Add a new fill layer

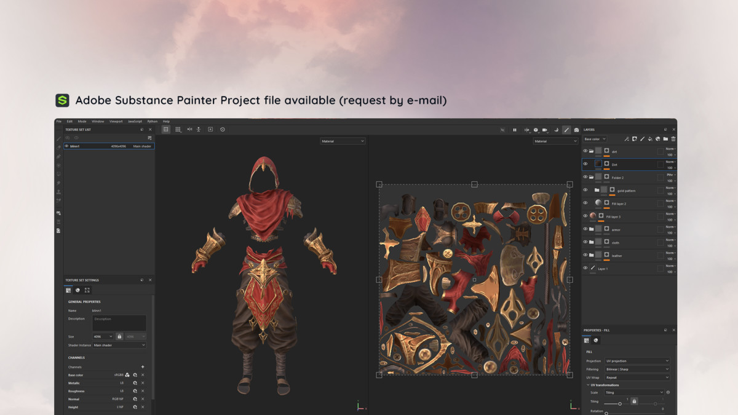click(650, 139)
